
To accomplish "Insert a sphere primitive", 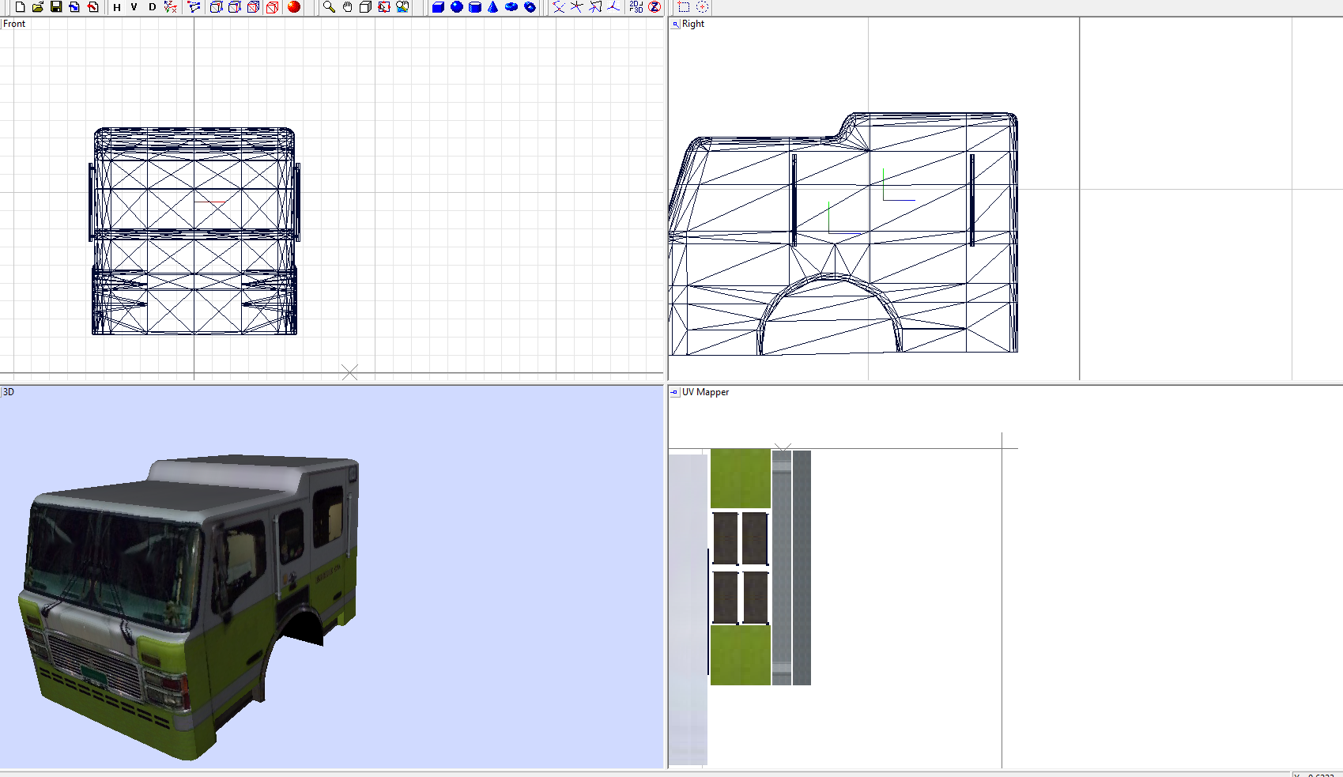I will [x=455, y=7].
